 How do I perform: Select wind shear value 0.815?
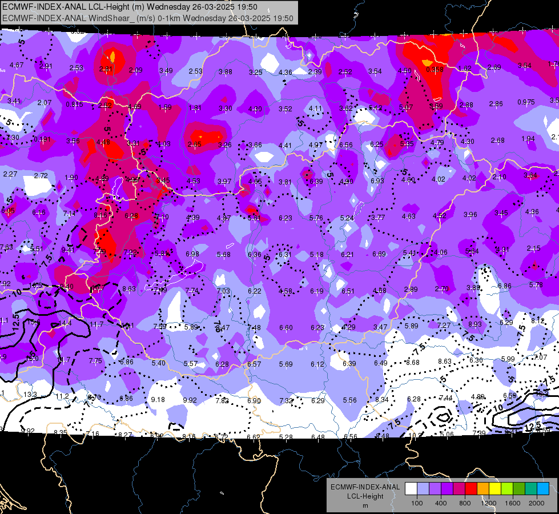pos(74,105)
